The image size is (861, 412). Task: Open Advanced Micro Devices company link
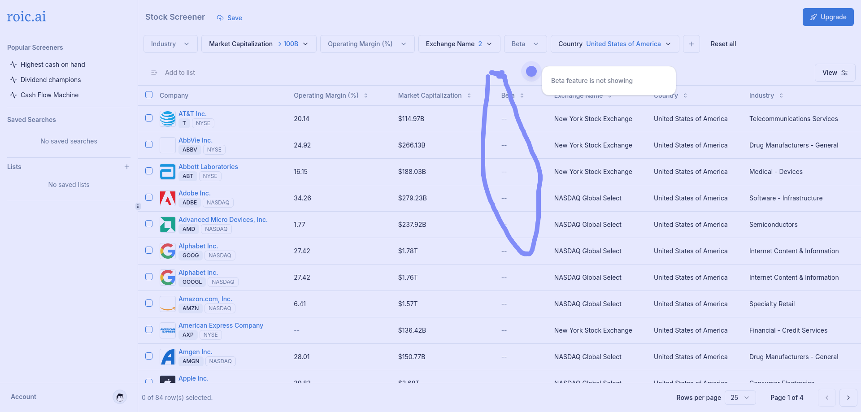click(x=223, y=220)
